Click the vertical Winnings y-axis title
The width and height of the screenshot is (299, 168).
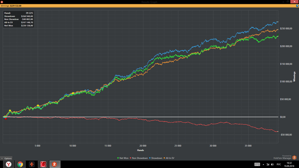[x=294, y=76]
